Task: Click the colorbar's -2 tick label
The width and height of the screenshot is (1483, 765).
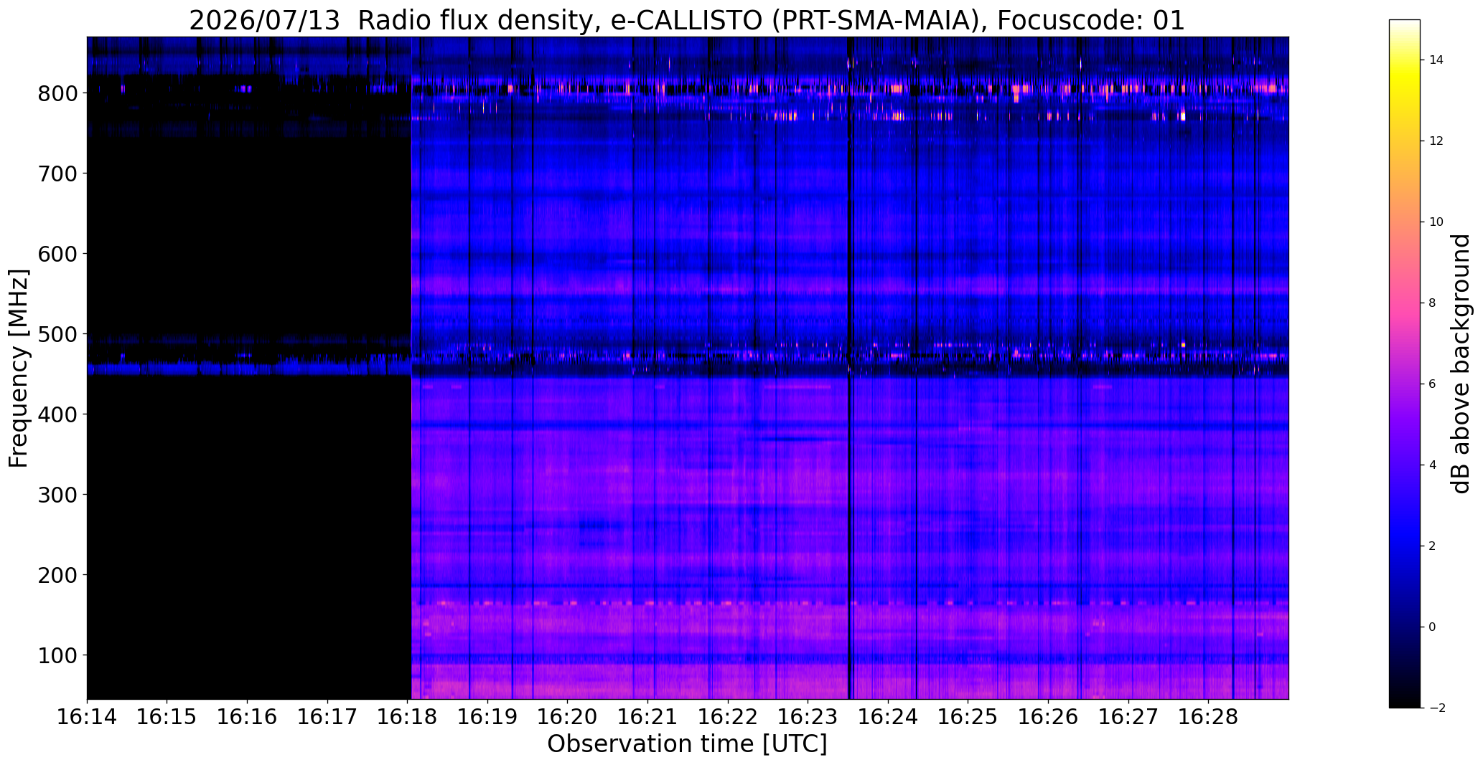Action: [1433, 708]
